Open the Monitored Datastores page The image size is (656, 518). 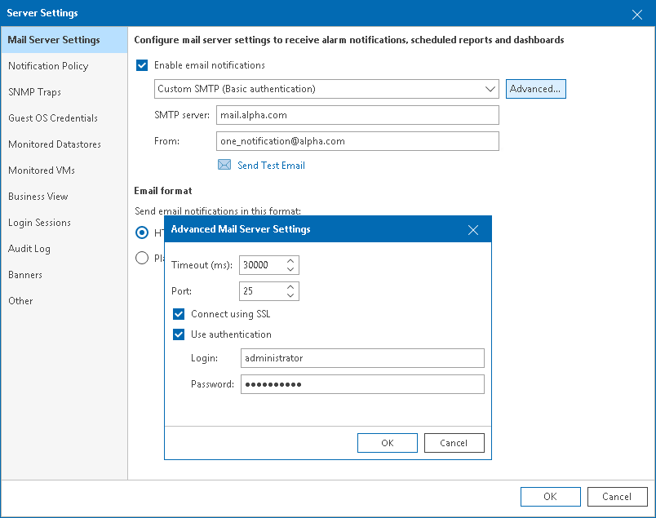pos(54,144)
